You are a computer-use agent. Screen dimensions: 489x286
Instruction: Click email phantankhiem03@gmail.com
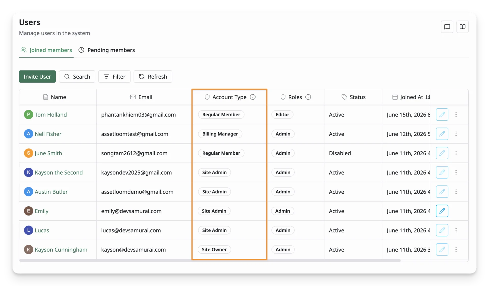[138, 115]
